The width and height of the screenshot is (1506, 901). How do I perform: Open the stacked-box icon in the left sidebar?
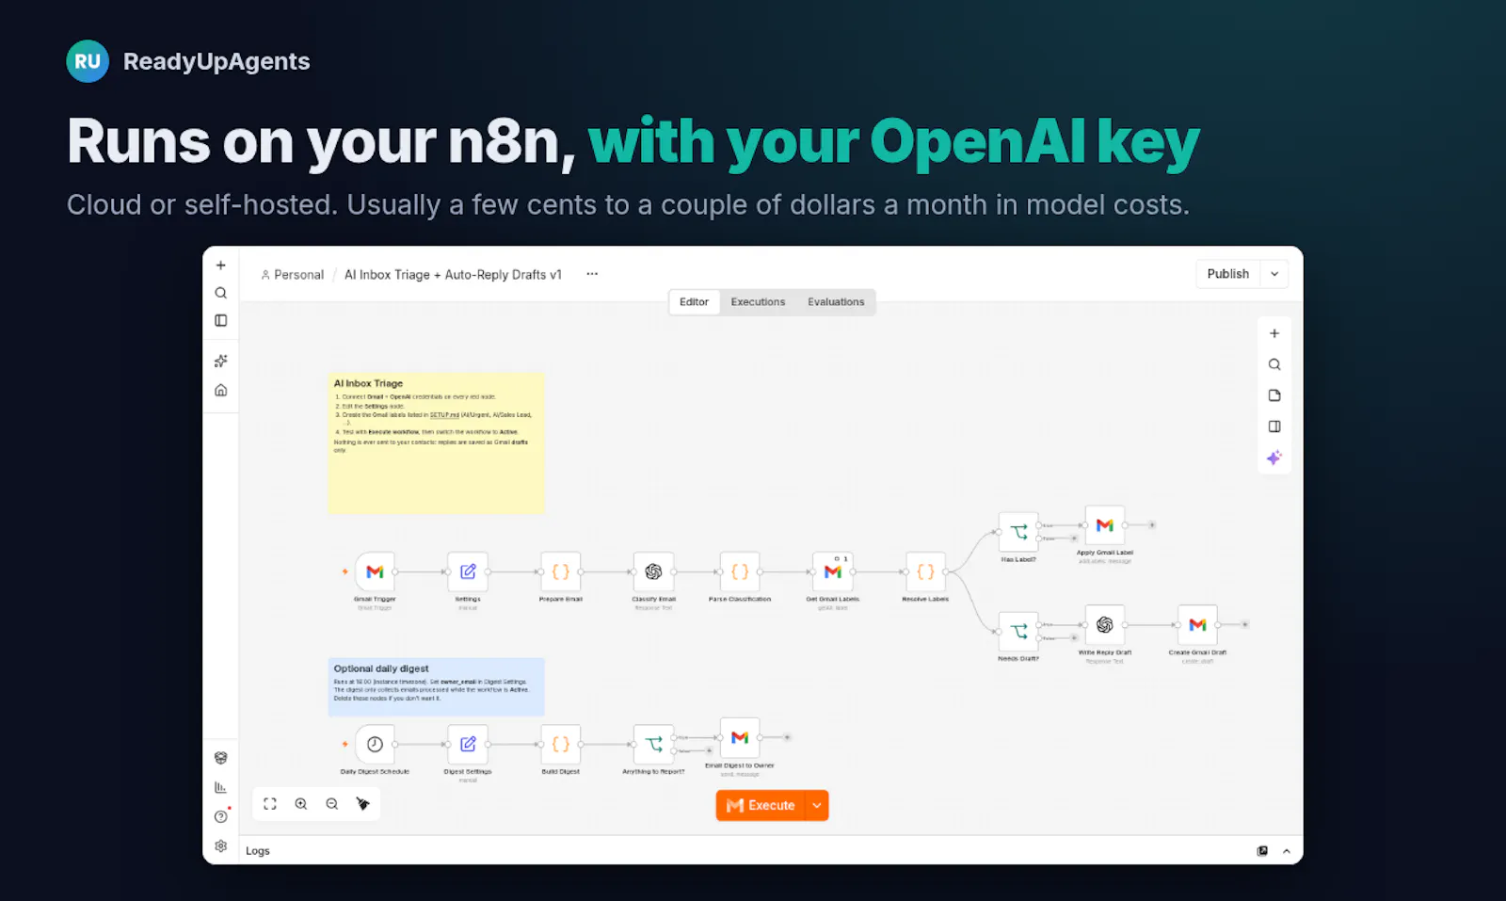click(x=220, y=758)
